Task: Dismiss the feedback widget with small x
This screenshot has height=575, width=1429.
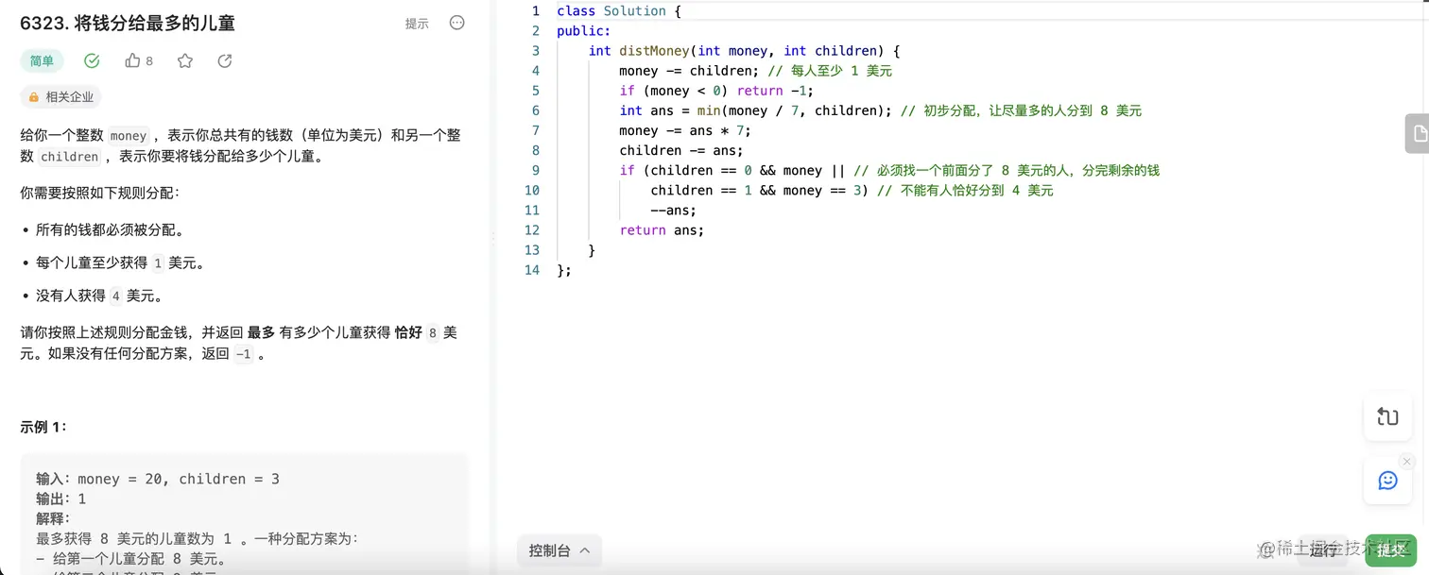Action: click(x=1407, y=461)
